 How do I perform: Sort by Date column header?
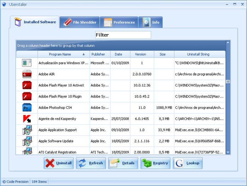(x=120, y=54)
